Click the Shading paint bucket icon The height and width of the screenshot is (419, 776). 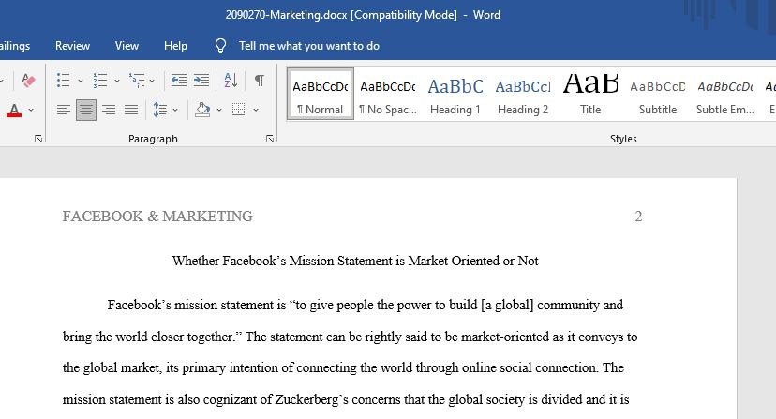(x=202, y=110)
